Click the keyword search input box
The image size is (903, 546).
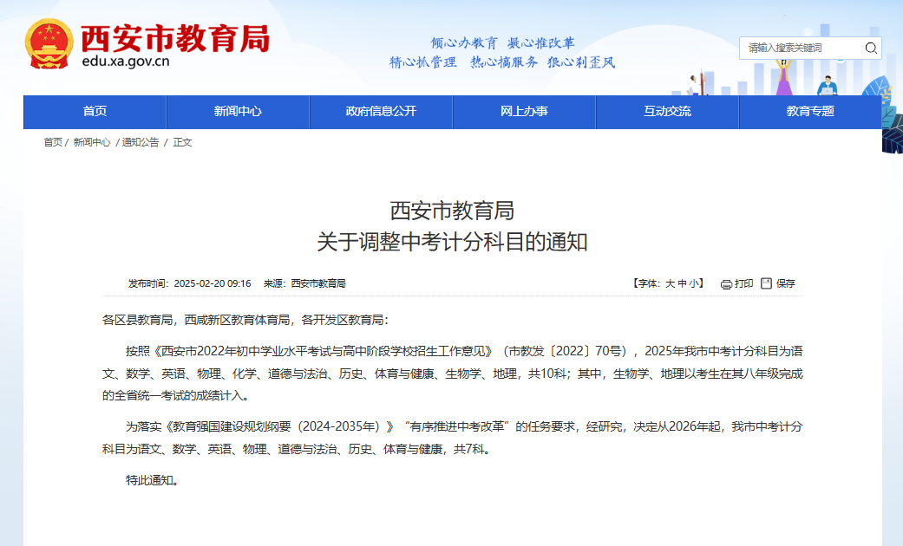point(798,49)
